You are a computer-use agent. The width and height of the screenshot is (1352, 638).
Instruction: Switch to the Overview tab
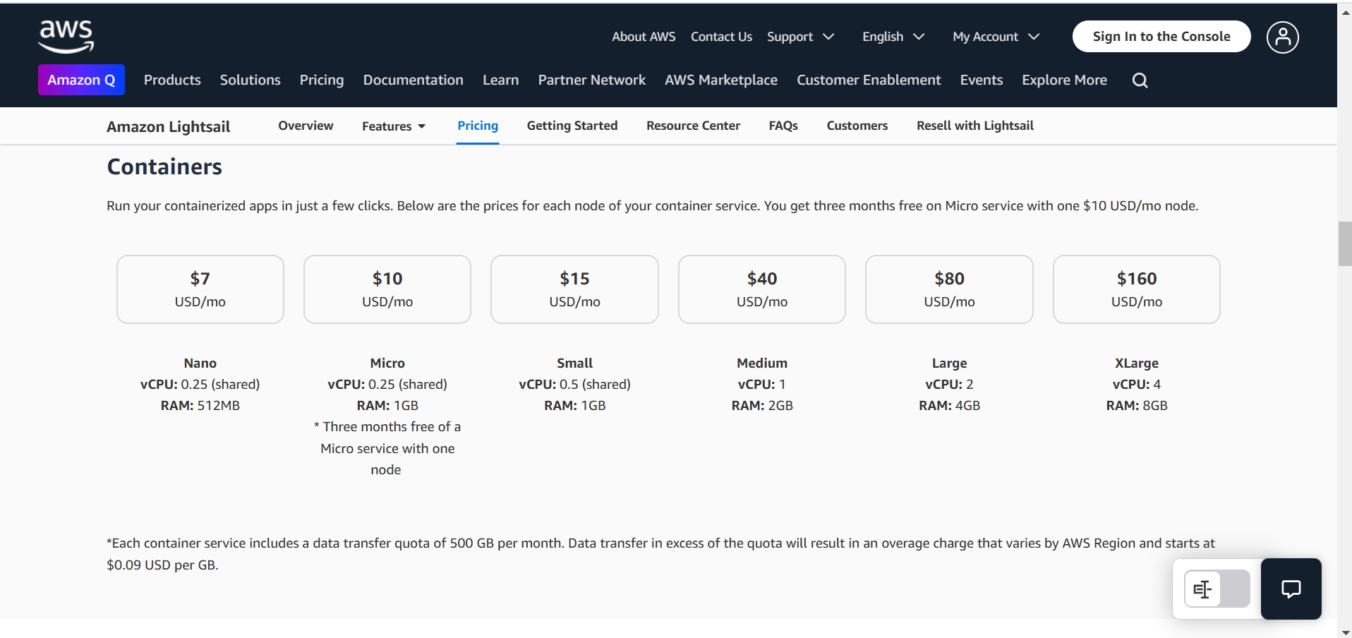click(x=306, y=126)
